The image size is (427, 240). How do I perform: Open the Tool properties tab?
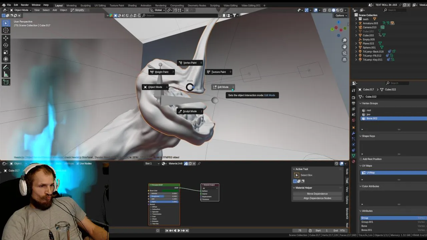click(x=353, y=90)
